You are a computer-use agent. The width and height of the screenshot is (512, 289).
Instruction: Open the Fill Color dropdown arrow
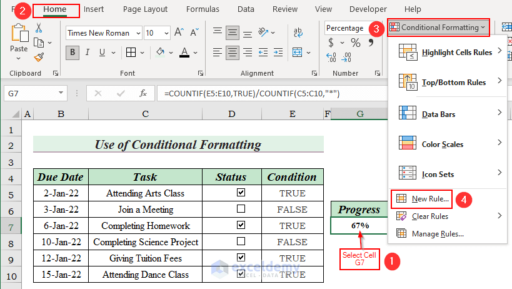click(171, 53)
